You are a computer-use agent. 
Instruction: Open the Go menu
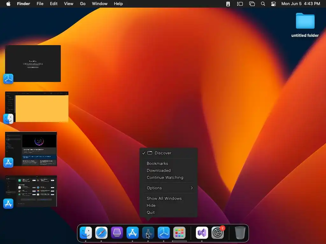(x=83, y=4)
